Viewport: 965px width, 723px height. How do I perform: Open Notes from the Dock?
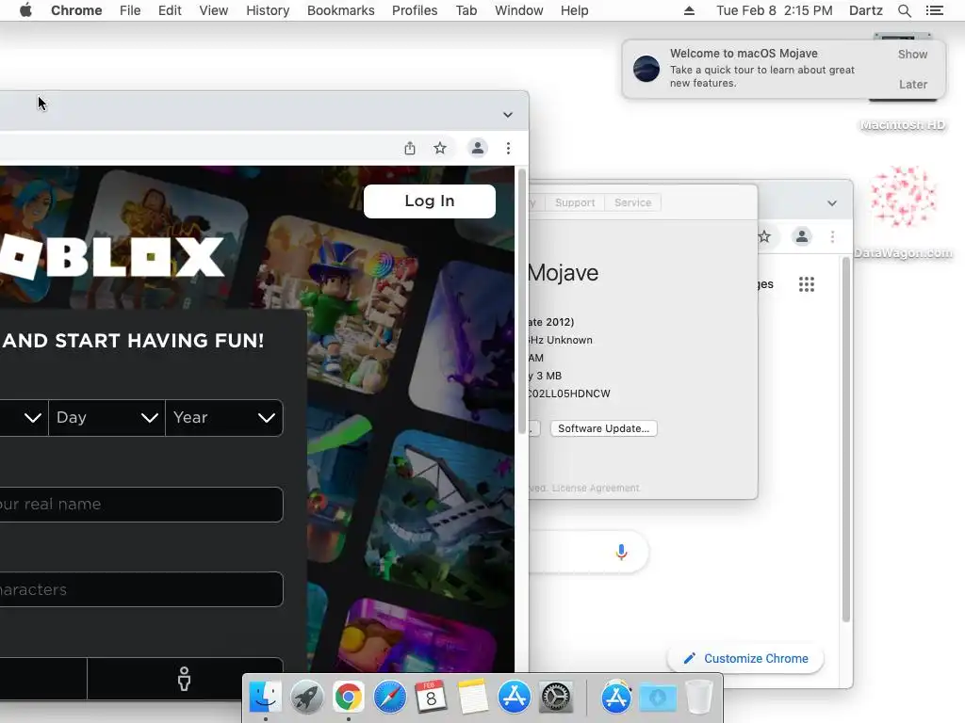pyautogui.click(x=473, y=698)
